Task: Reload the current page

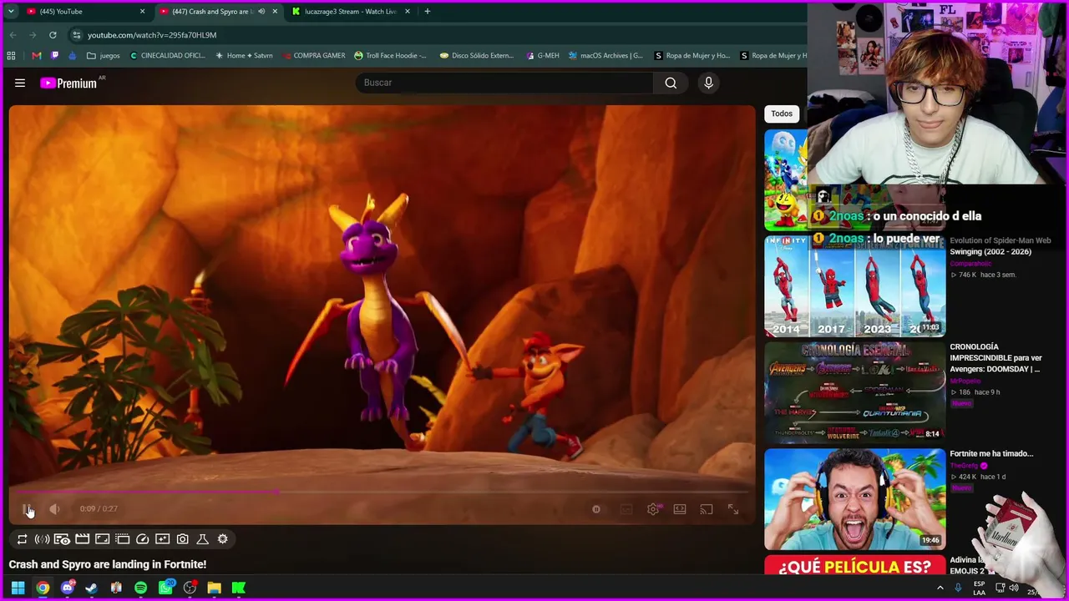Action: [x=53, y=35]
